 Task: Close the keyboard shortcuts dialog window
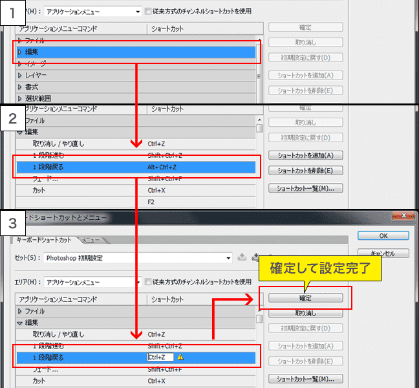tap(405, 215)
